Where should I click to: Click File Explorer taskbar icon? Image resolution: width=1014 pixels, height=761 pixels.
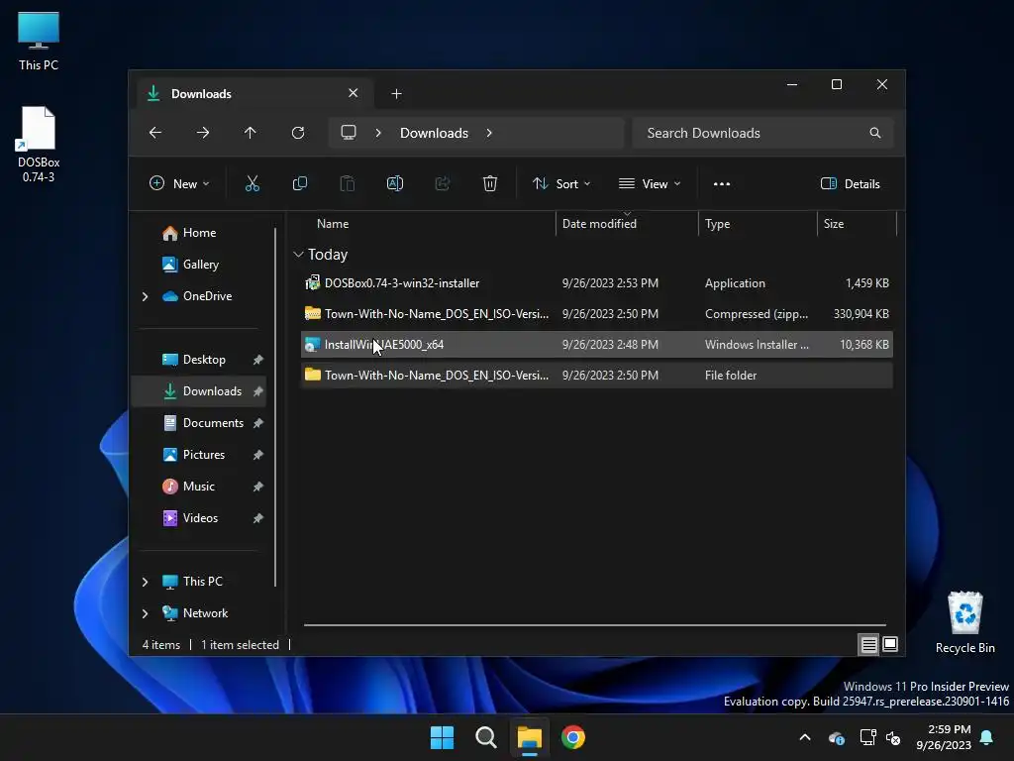tap(529, 737)
